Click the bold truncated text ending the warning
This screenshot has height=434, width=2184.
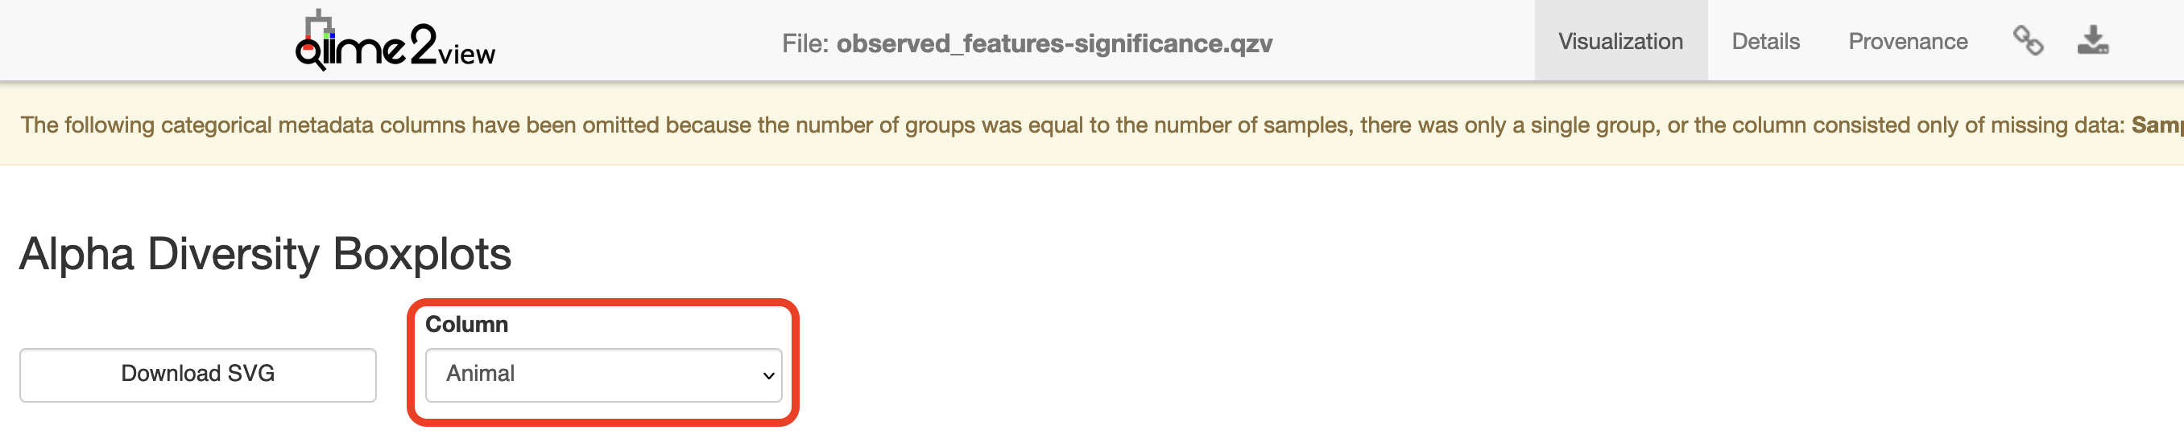click(2156, 125)
